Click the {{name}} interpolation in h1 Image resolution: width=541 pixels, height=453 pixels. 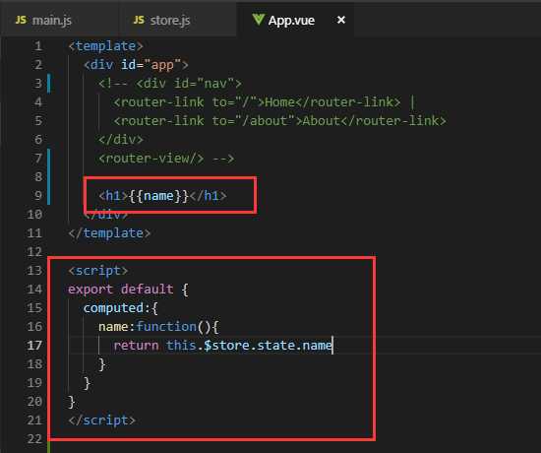158,196
